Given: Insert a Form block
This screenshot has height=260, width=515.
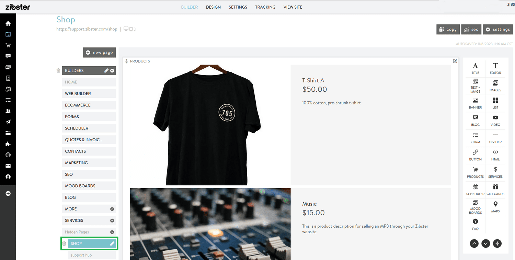Looking at the screenshot, I should pyautogui.click(x=475, y=138).
